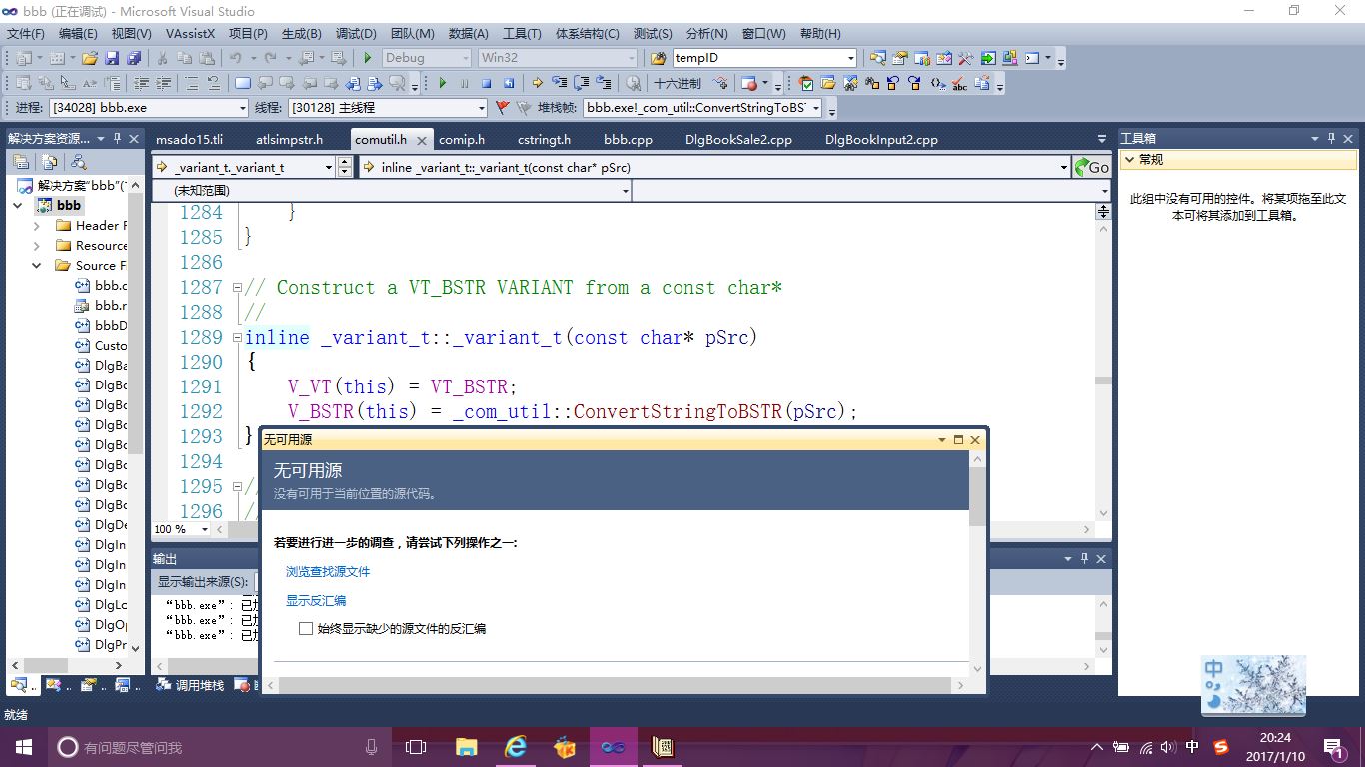1365x767 pixels.
Task: Open the 文件(F) menu
Action: click(26, 33)
